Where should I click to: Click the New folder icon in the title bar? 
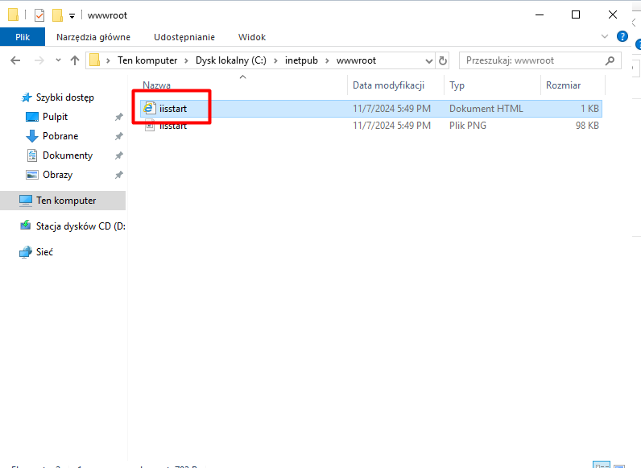pyautogui.click(x=57, y=14)
